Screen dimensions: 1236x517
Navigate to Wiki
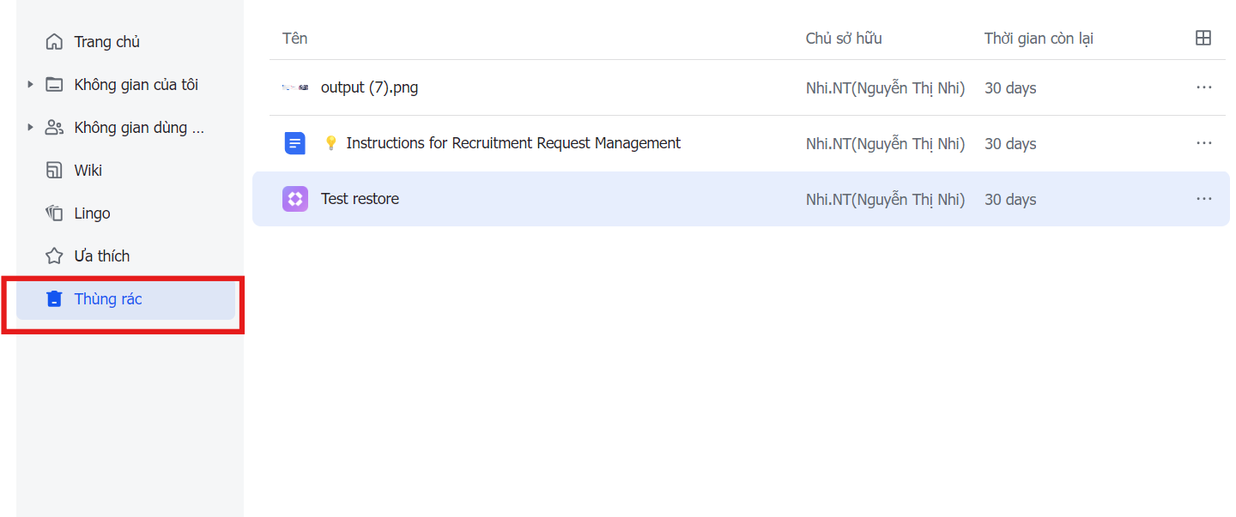pyautogui.click(x=88, y=171)
